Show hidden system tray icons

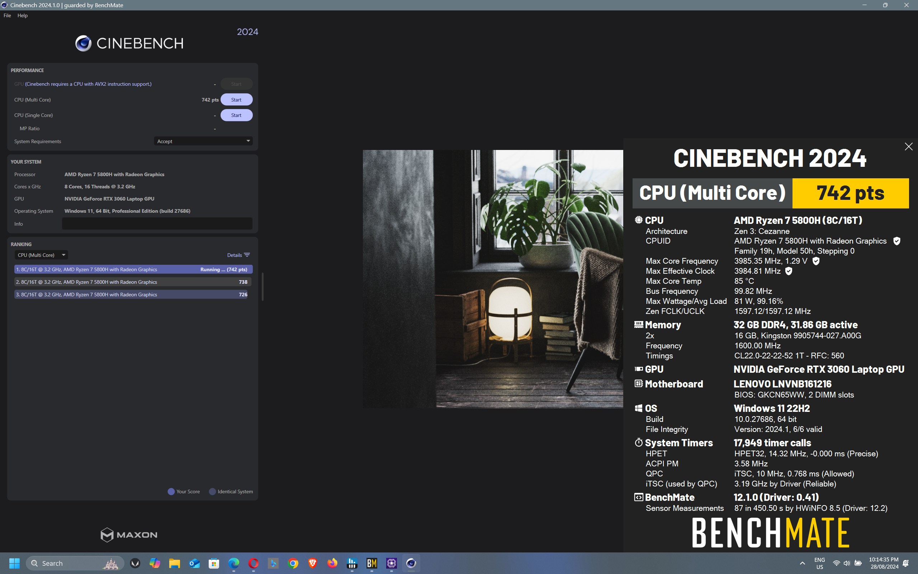(802, 563)
